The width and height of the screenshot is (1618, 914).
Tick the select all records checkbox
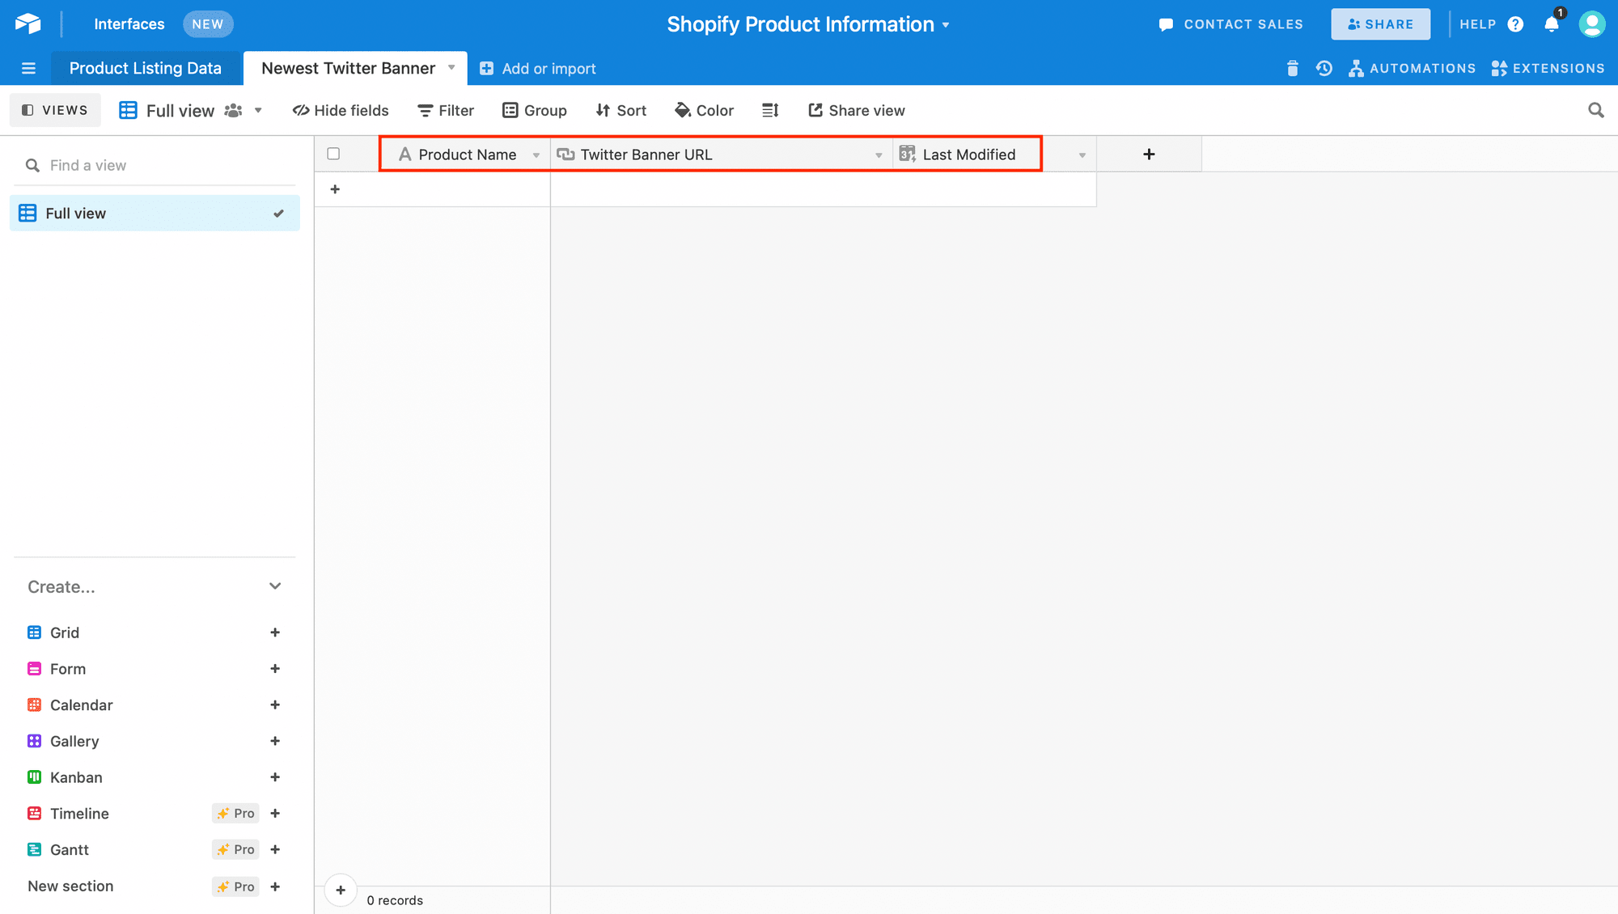[333, 154]
